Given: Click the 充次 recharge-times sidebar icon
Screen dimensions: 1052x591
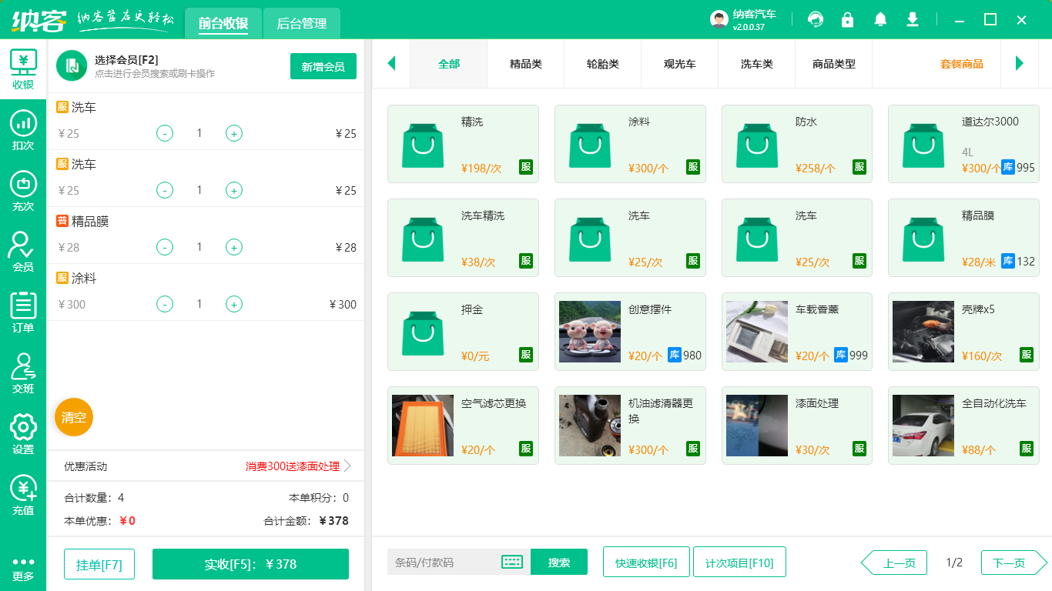Looking at the screenshot, I should [x=22, y=190].
